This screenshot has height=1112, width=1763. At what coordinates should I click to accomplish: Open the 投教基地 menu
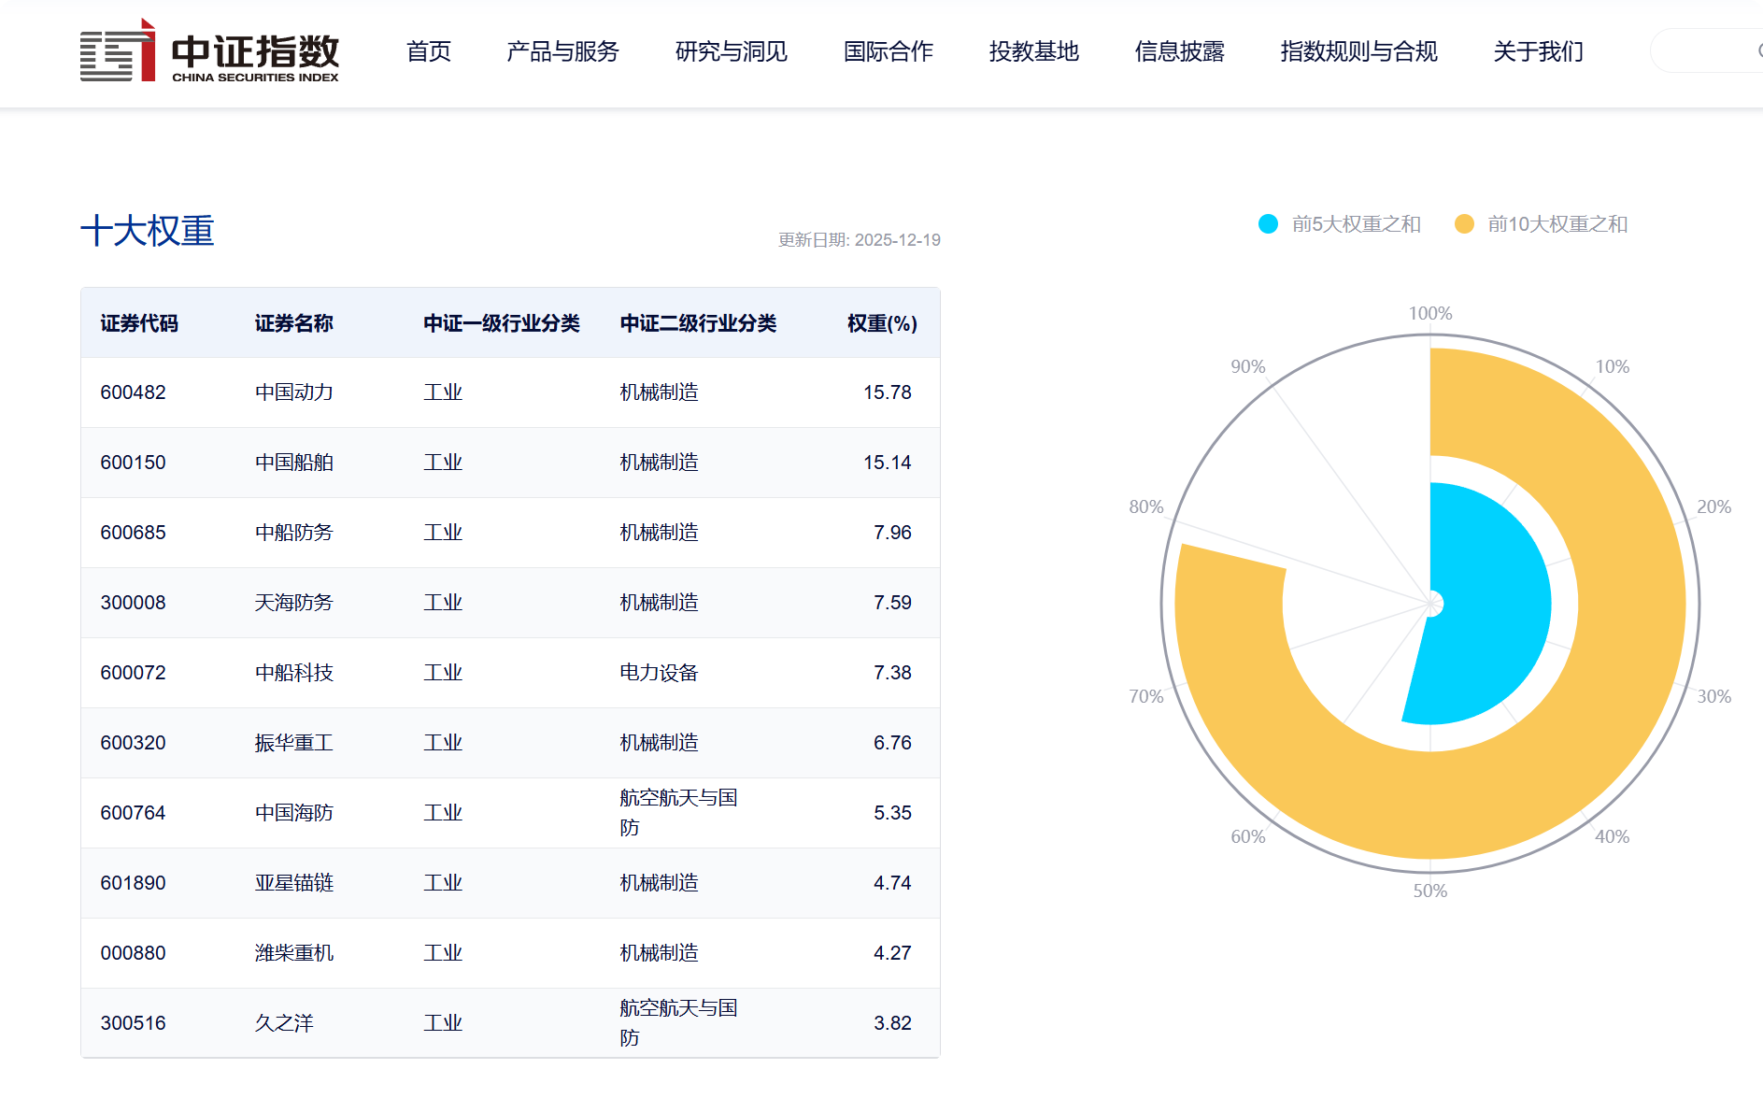coord(1034,51)
